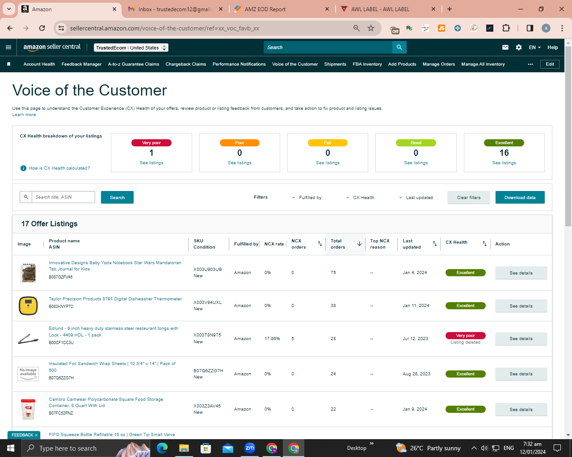Viewport: 572px width, 457px height.
Task: Sort table by CX Health arrows
Action: click(484, 244)
